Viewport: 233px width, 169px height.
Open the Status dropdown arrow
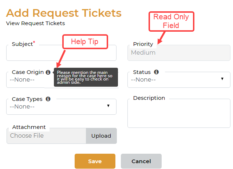pyautogui.click(x=222, y=79)
